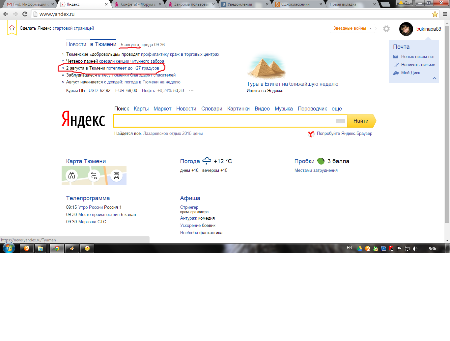
Task: Click the route planner icon on map
Action: click(94, 175)
